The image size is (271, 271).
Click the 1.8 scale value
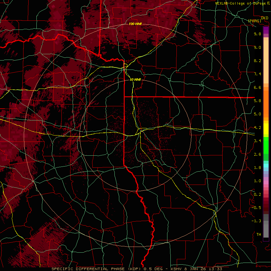[x=257, y=168]
